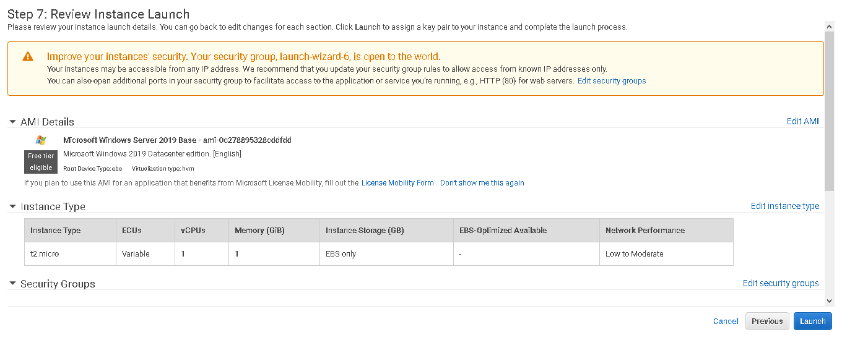842x340 pixels.
Task: Select the t2.micro instance type cell
Action: [45, 254]
